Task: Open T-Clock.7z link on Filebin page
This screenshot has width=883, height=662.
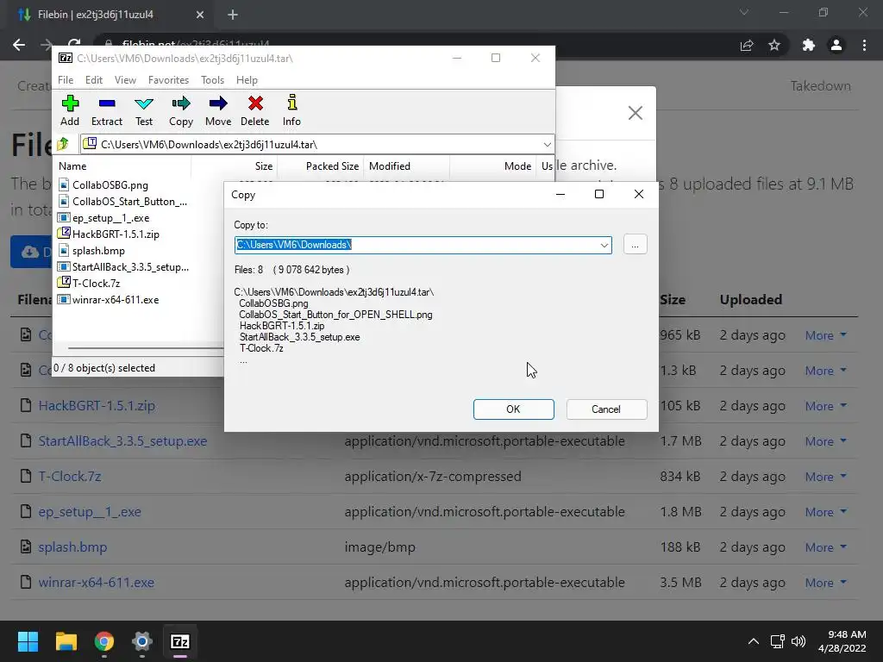Action: 69,477
